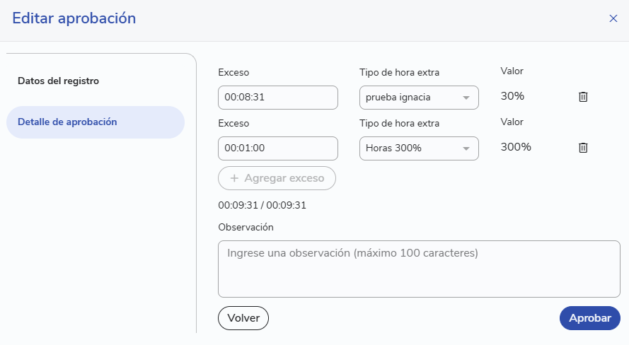Click into the Observación text area
This screenshot has width=629, height=345.
pyautogui.click(x=419, y=269)
